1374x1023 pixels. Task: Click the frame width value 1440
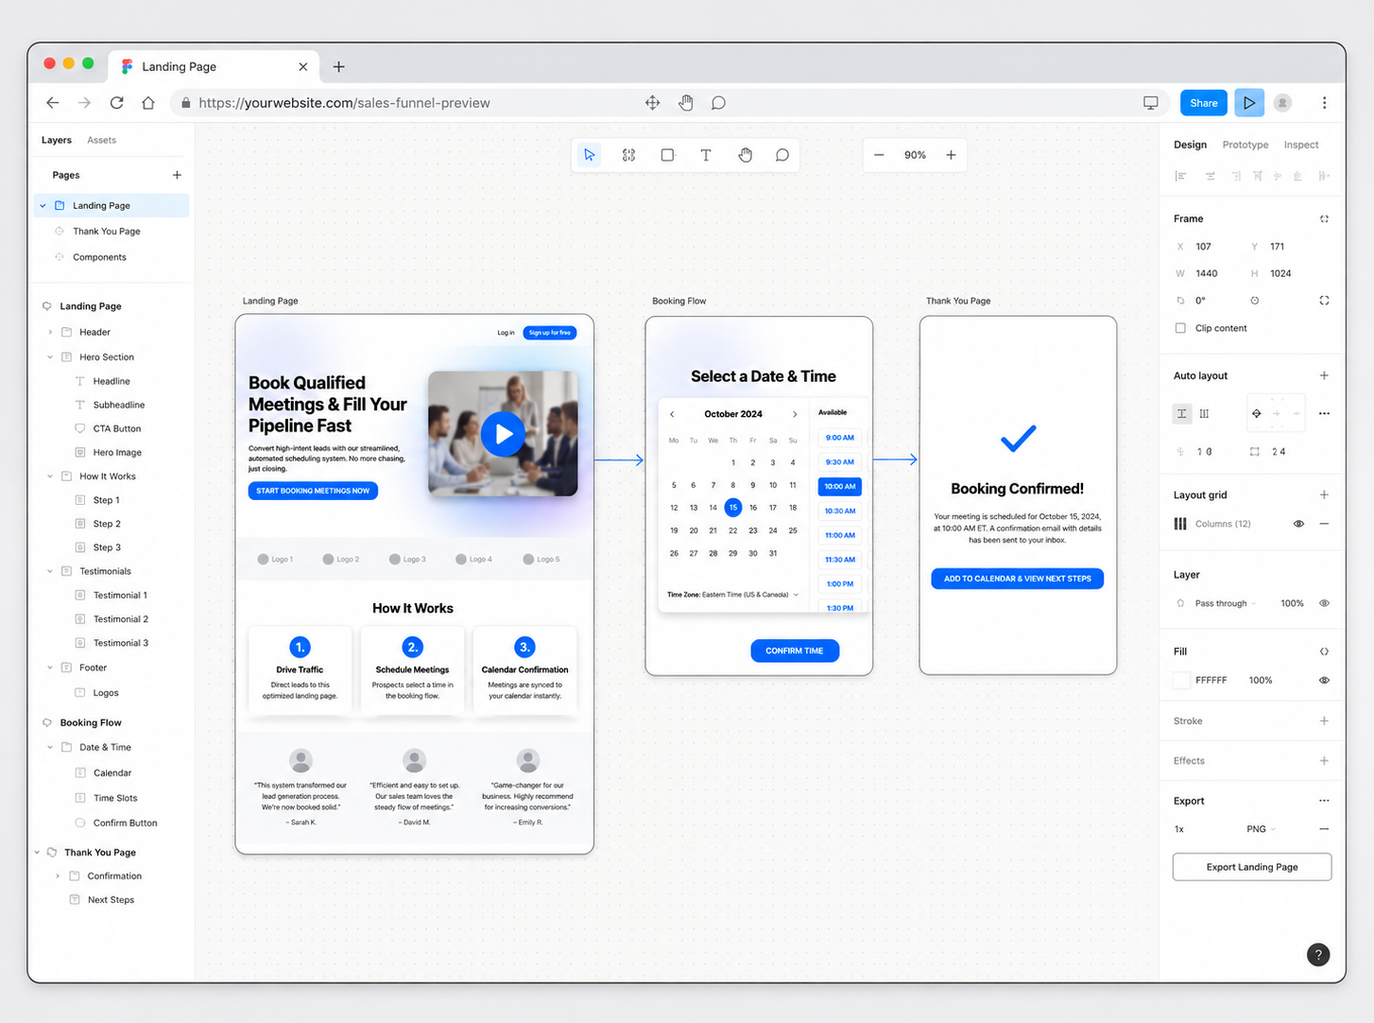1207,273
